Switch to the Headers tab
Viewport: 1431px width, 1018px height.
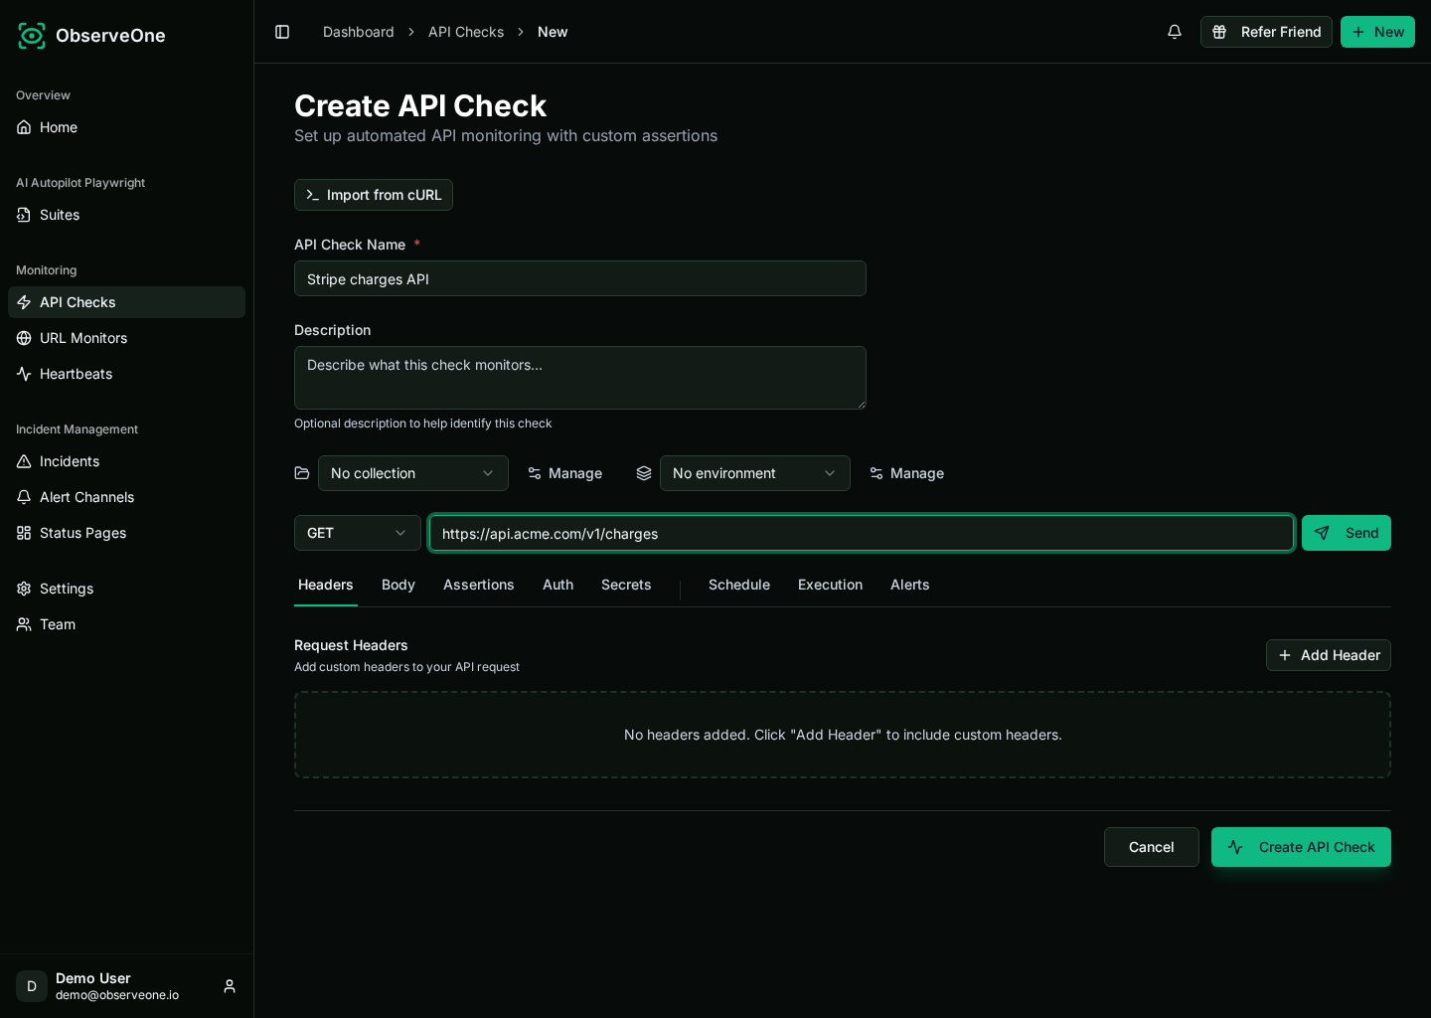pos(326,585)
